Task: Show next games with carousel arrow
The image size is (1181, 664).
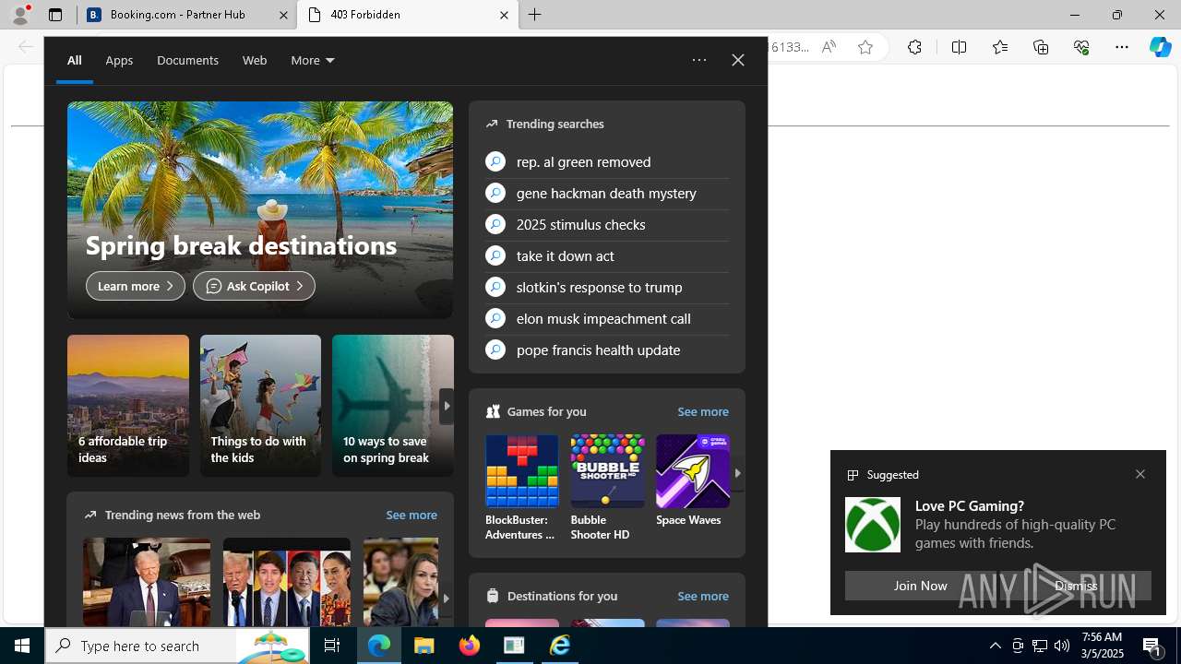Action: coord(737,472)
